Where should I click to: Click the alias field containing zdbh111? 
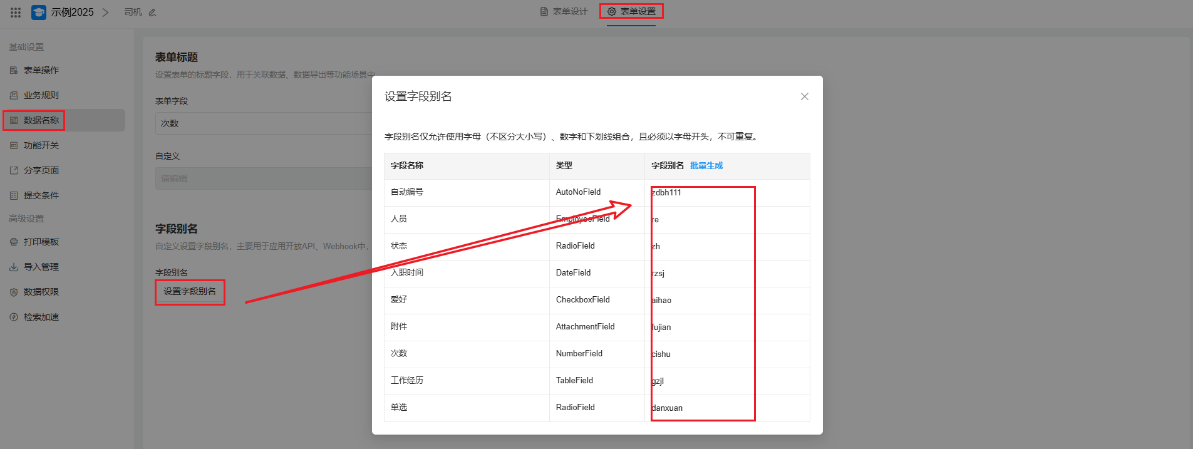(701, 193)
